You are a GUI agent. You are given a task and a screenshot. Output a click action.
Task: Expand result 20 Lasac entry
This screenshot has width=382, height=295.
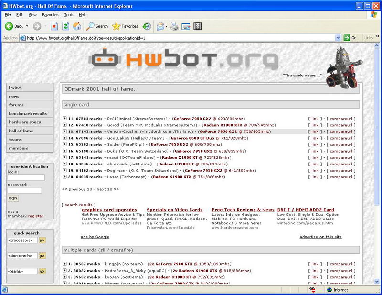[64, 176]
